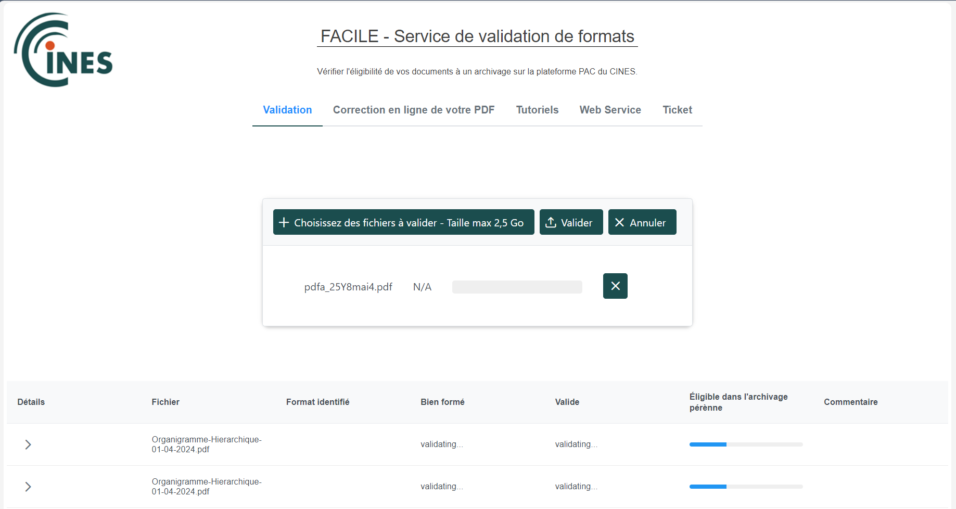The image size is (956, 509).
Task: Go to the Web Service tab
Action: (x=610, y=110)
